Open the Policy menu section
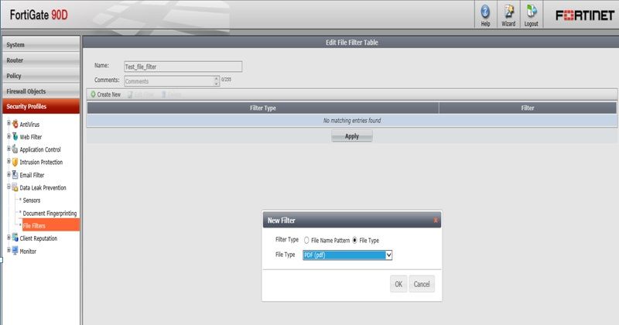 (41, 75)
